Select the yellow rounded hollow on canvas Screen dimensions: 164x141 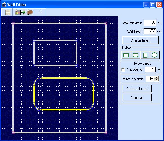pos(64,78)
